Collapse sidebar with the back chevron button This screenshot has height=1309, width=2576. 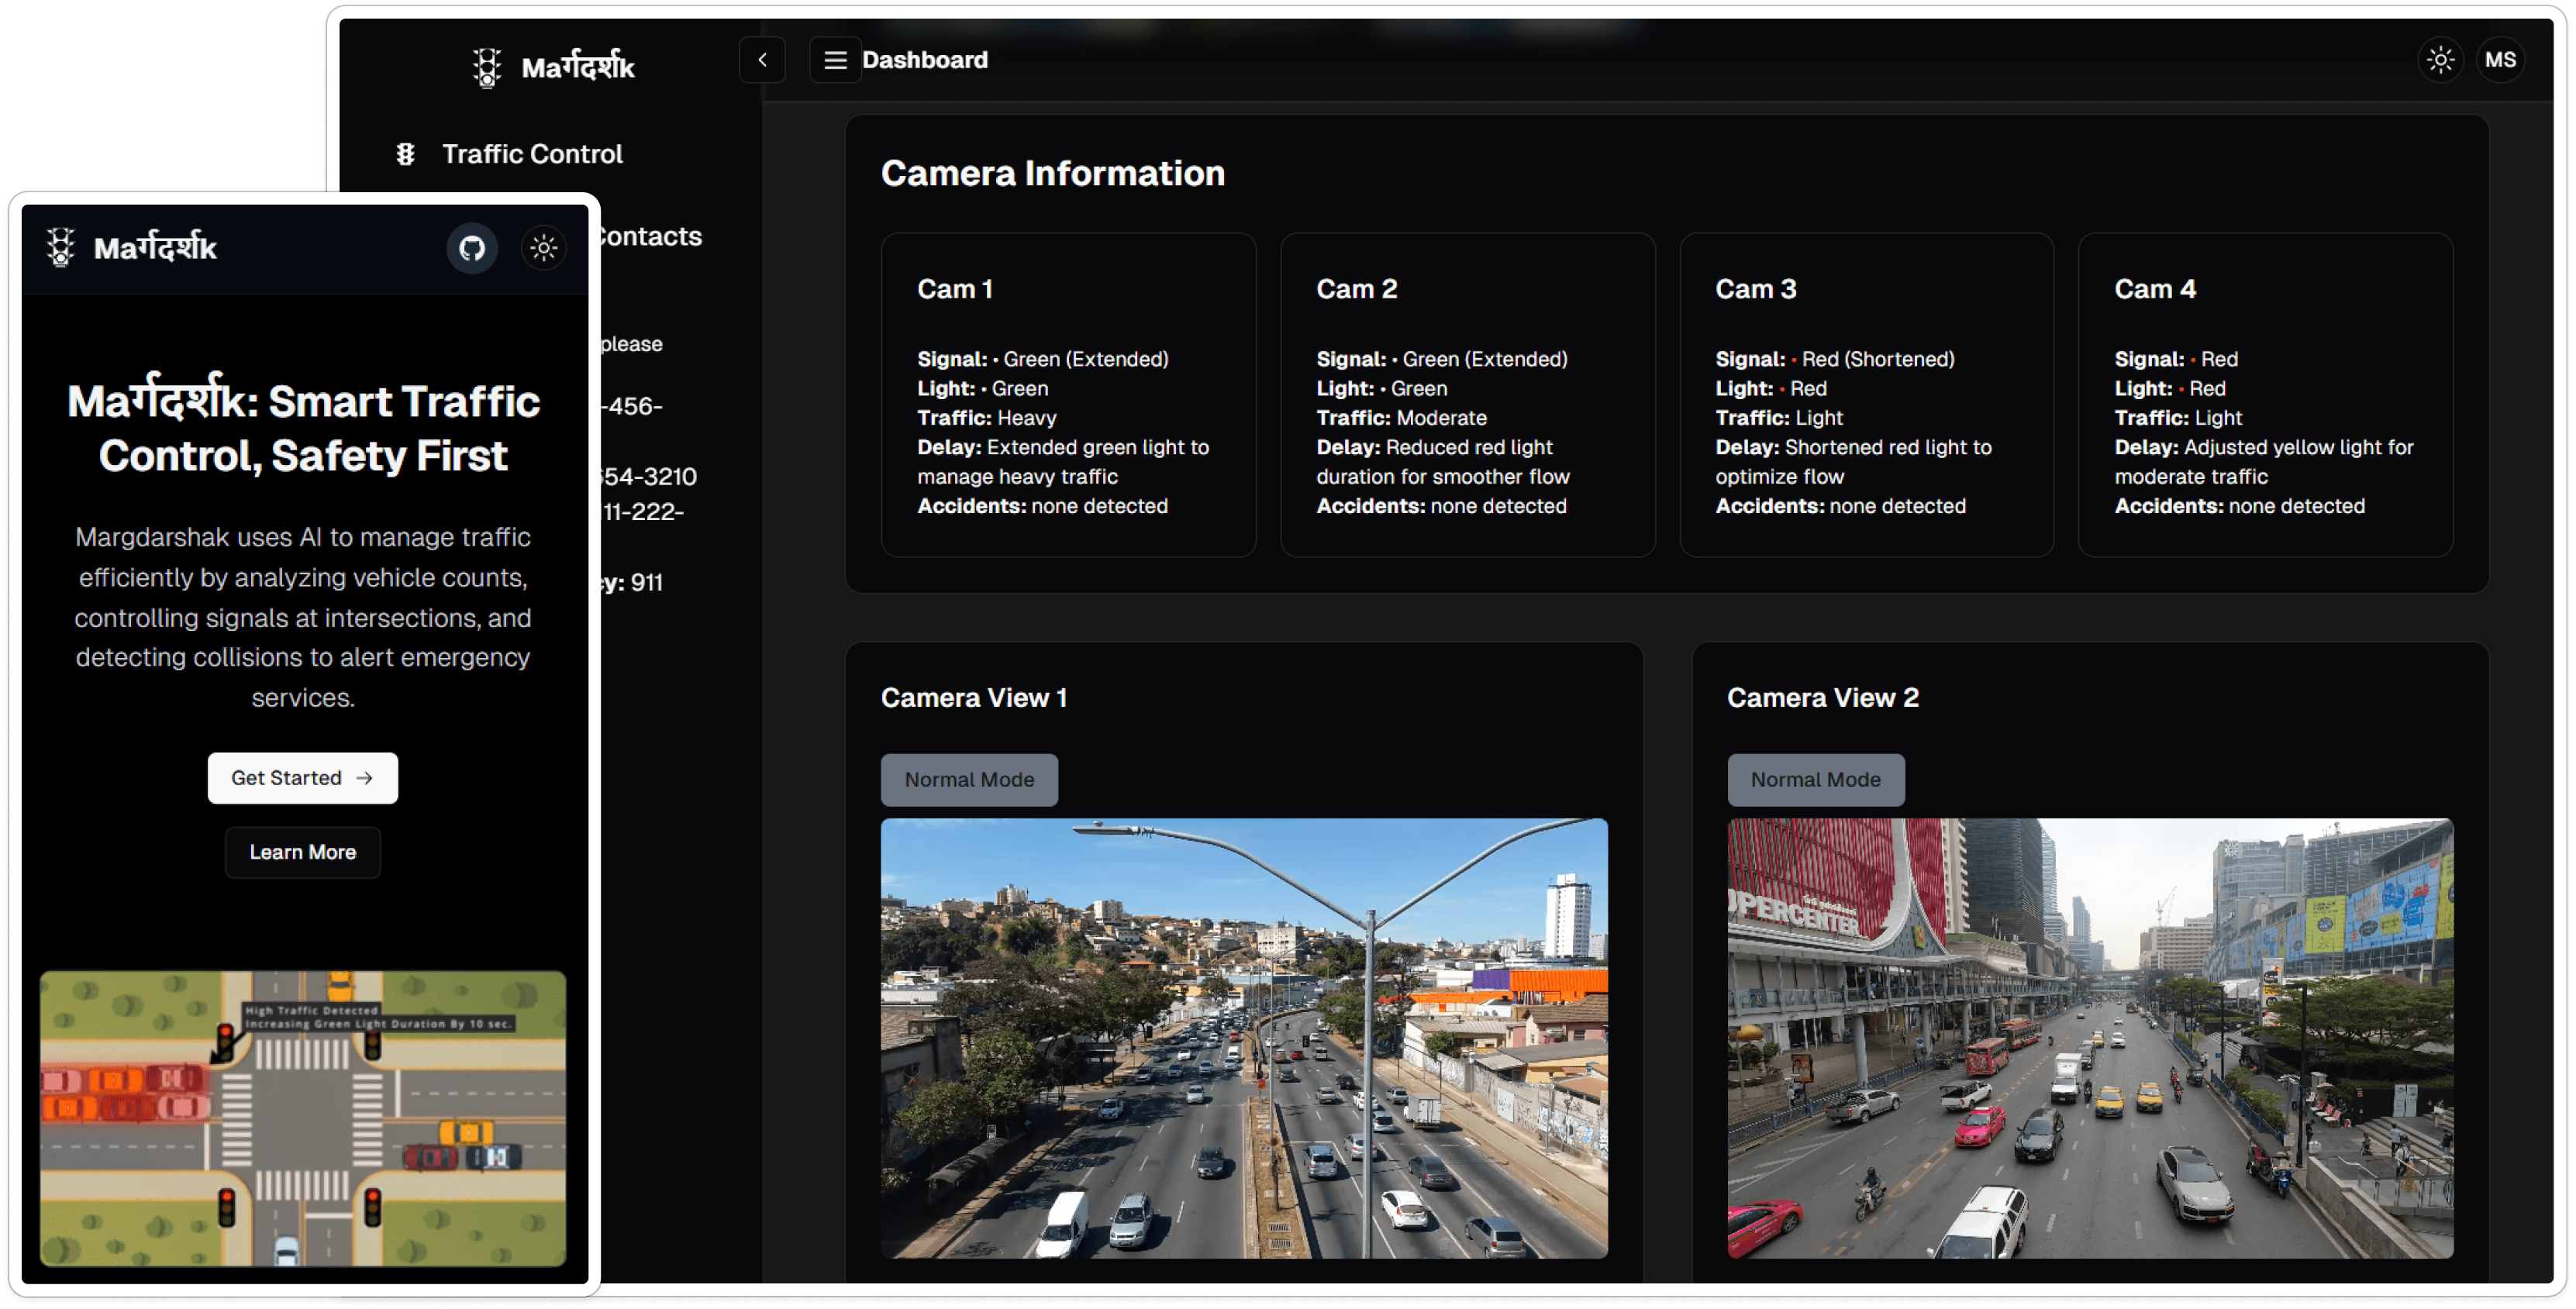(x=762, y=60)
